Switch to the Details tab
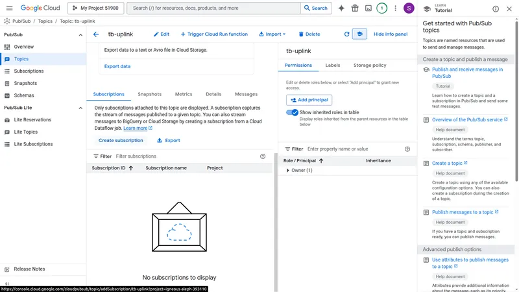Viewport: 519px width, 292px height. 213,94
